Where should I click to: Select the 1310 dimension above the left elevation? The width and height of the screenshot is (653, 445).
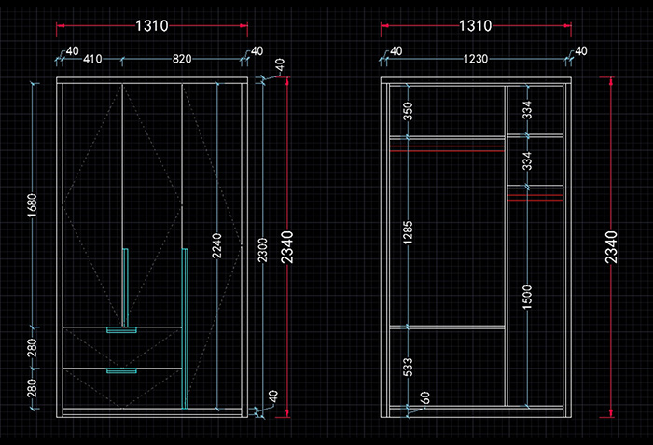click(151, 26)
